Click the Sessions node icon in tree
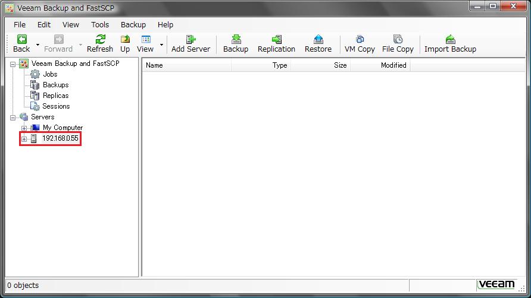 pyautogui.click(x=35, y=106)
